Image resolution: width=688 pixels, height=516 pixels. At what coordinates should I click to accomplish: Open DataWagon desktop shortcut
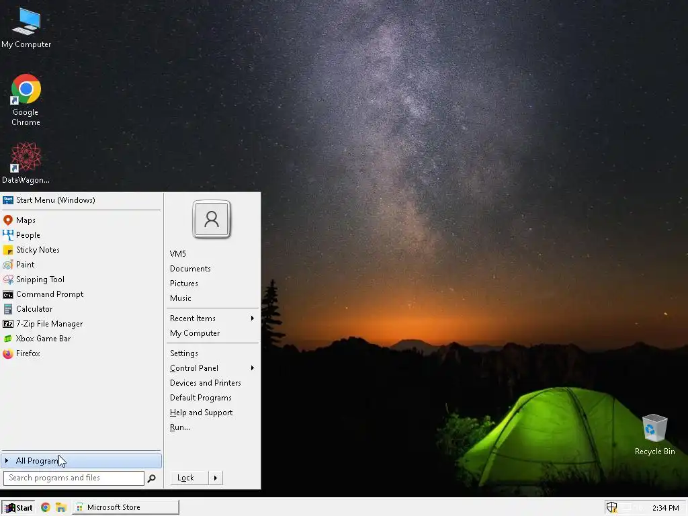point(26,163)
